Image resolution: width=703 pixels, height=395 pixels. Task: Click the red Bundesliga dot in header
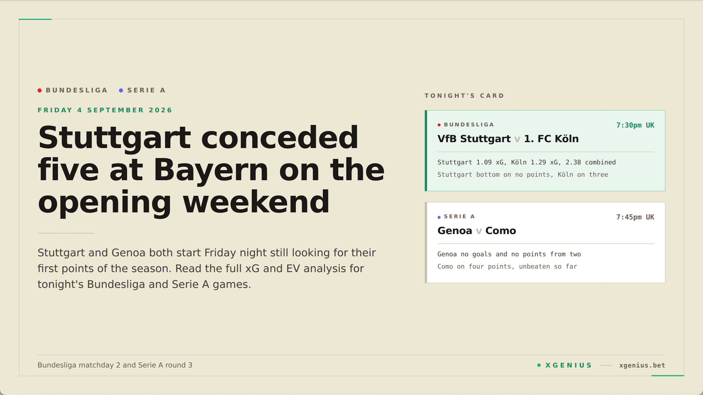coord(40,90)
